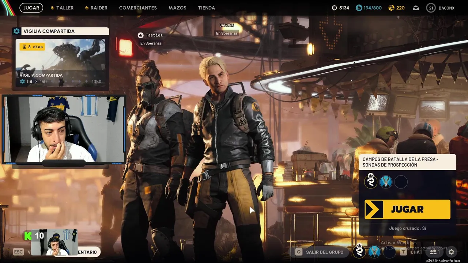Open the TIENDA tab
This screenshot has height=263, width=468.
click(x=207, y=8)
